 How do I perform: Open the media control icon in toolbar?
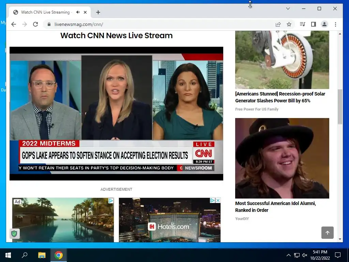(x=303, y=24)
